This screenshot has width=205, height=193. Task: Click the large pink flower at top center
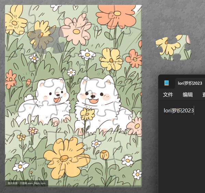coord(76,30)
